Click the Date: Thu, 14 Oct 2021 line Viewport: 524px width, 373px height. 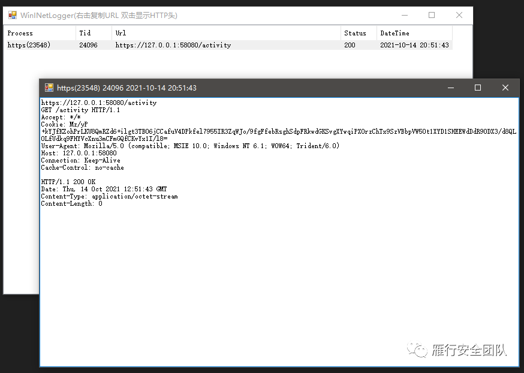point(104,189)
